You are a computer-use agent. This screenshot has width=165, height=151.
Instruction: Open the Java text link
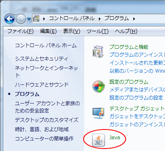(115, 138)
